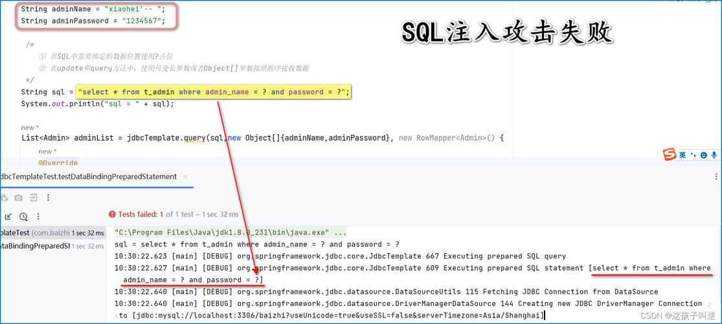Click the highlighted SQL select string in editor
The height and width of the screenshot is (324, 722).
214,92
